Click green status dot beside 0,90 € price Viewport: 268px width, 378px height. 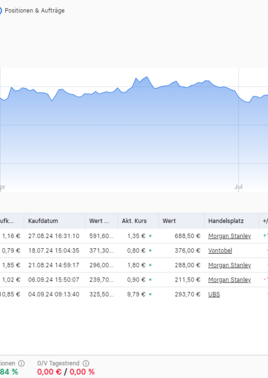pyautogui.click(x=150, y=280)
